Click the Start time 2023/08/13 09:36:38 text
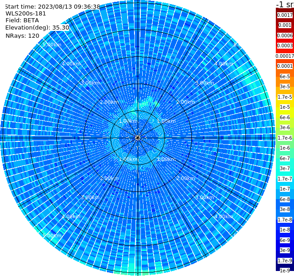 53,7
